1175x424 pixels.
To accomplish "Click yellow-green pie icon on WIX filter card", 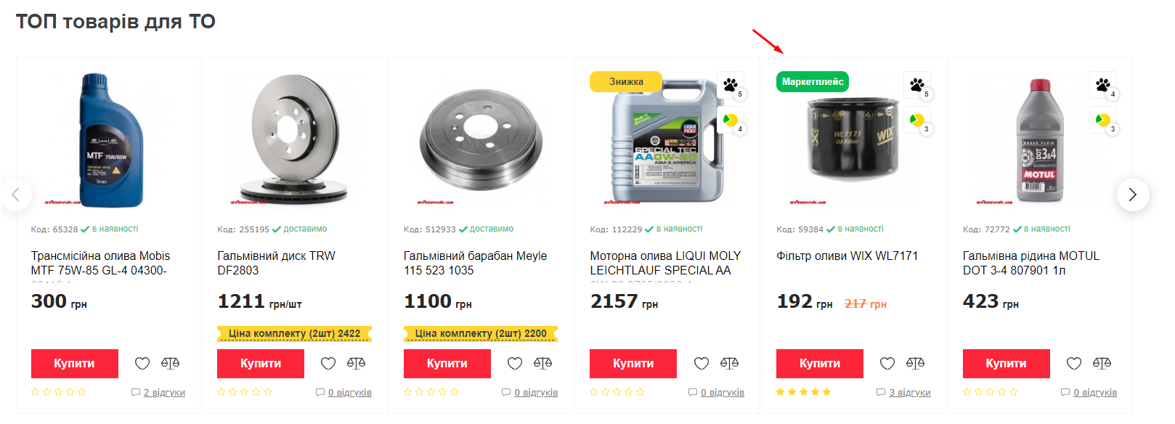I will pos(916,120).
